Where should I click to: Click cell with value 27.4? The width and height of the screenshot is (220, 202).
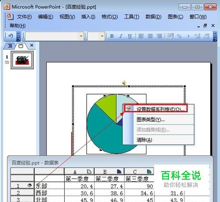pos(109,186)
